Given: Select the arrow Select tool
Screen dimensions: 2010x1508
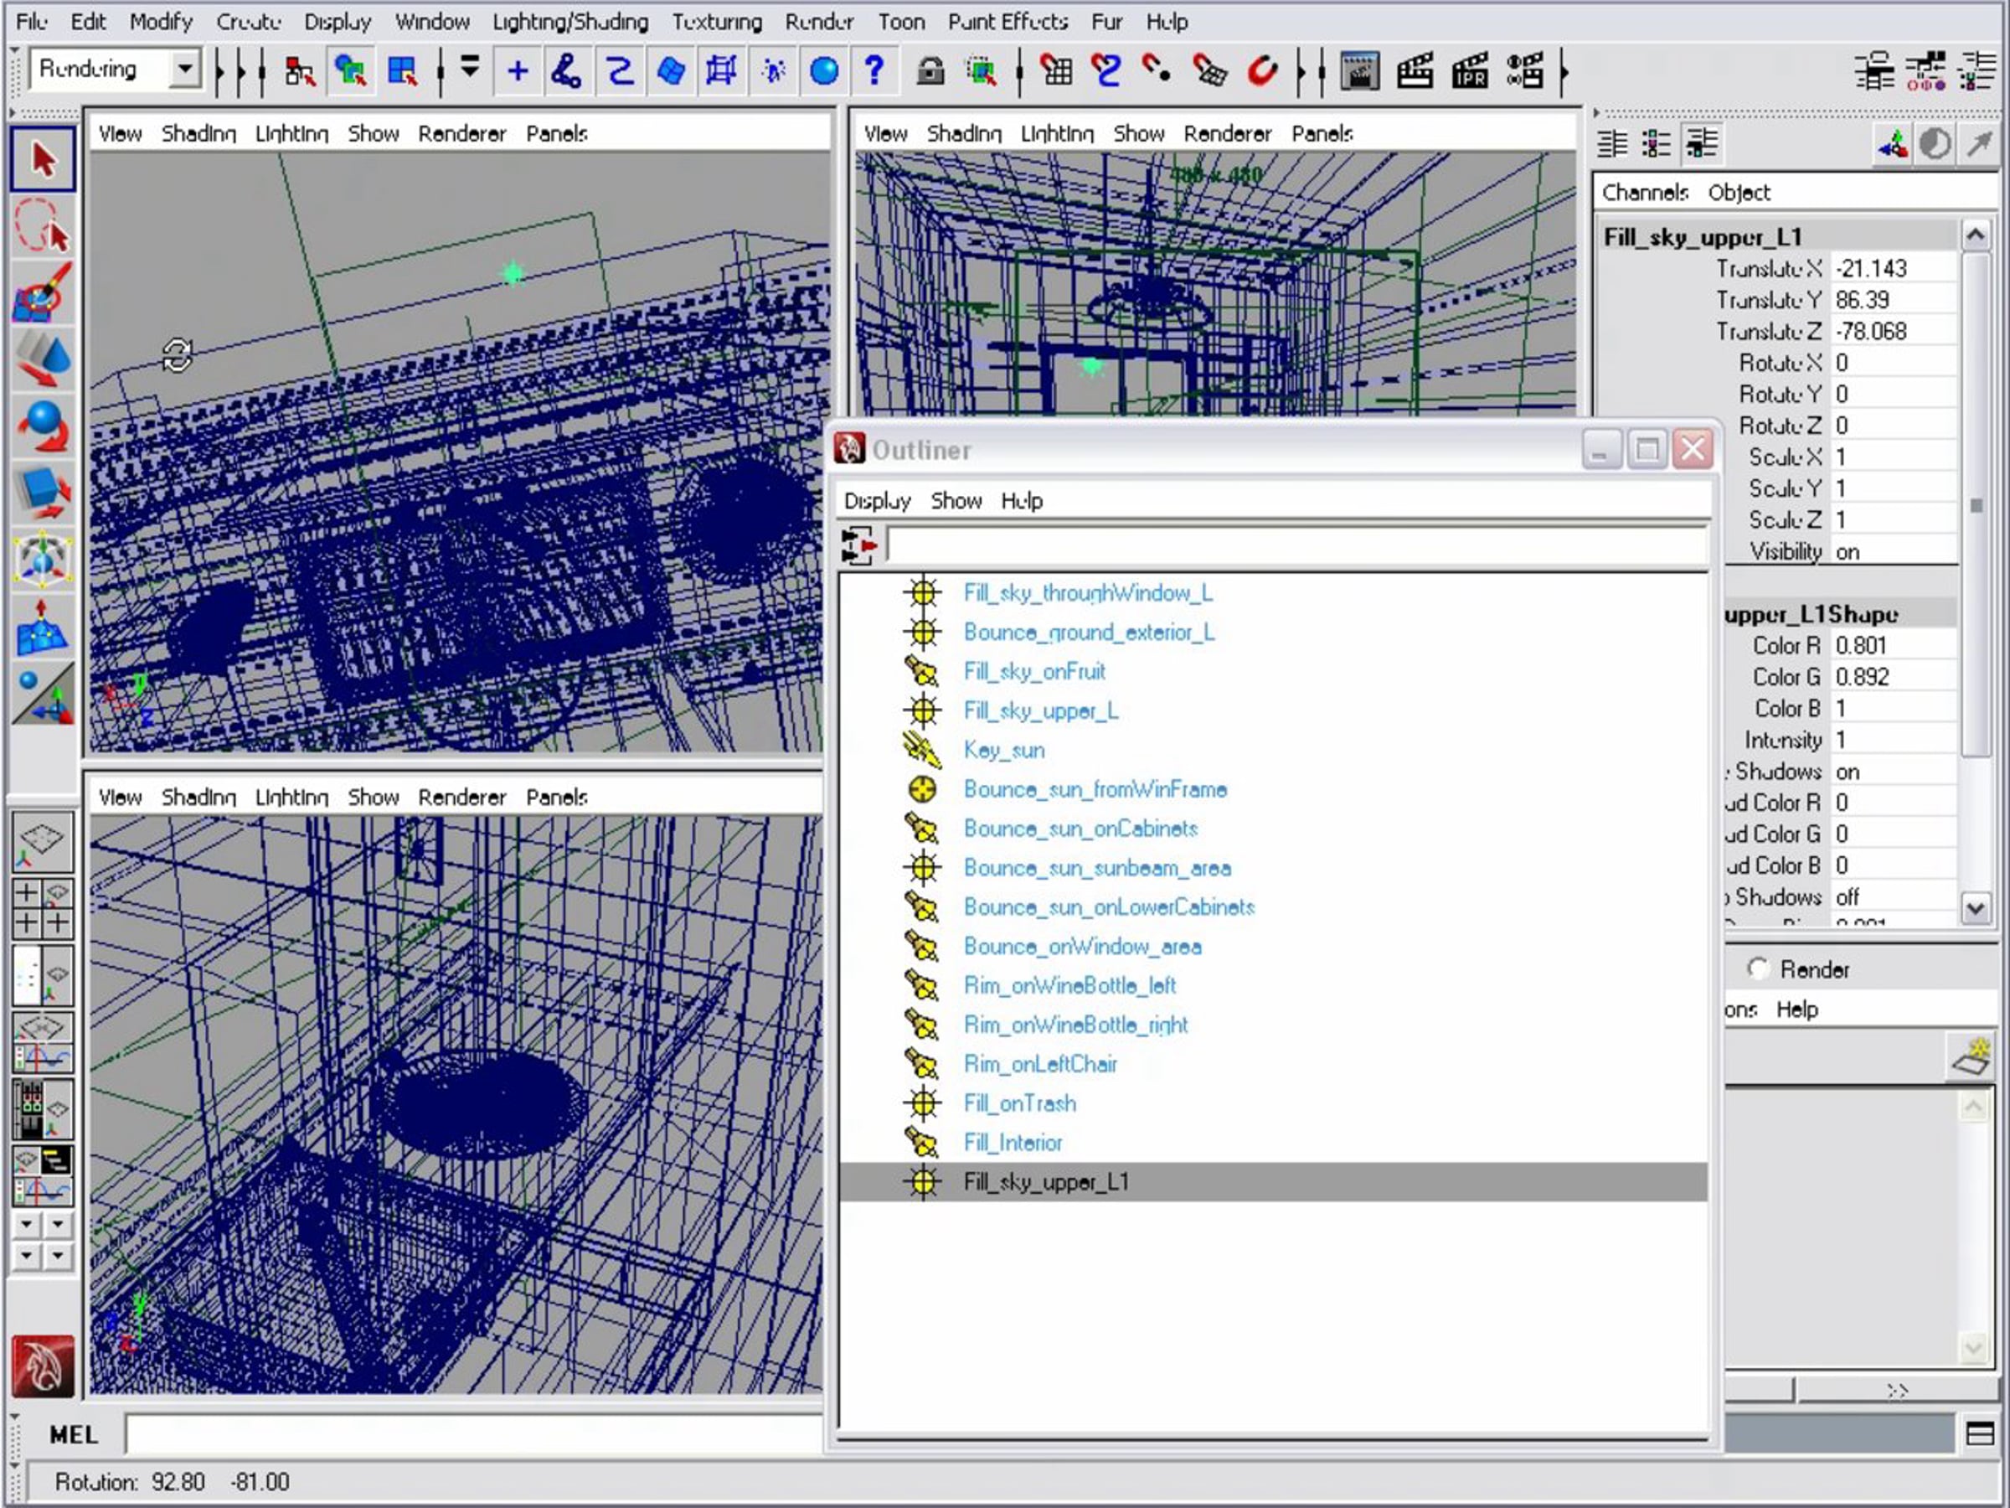Looking at the screenshot, I should point(42,160).
